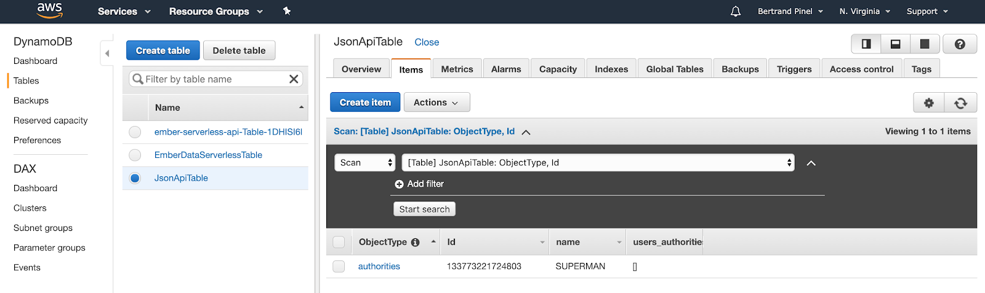985x293 pixels.
Task: Click the Add filter link
Action: (x=425, y=184)
